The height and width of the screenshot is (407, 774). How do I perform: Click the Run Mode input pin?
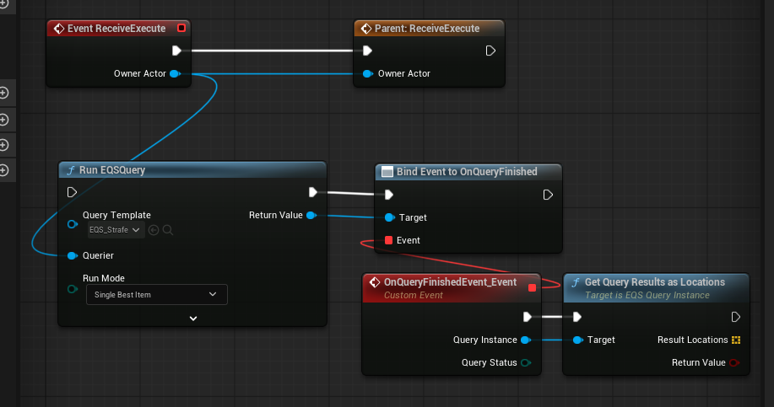pyautogui.click(x=73, y=289)
